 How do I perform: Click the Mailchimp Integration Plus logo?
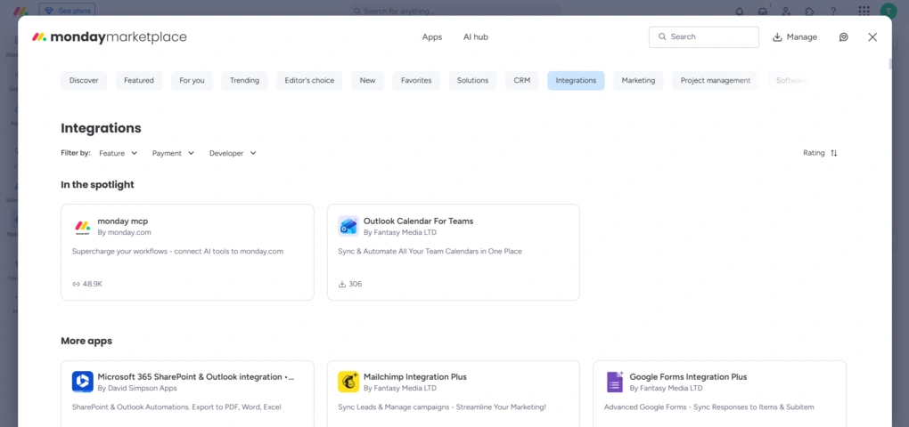[x=348, y=382]
